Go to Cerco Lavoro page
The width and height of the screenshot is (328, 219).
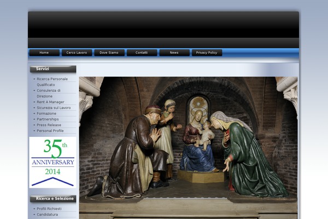77,53
